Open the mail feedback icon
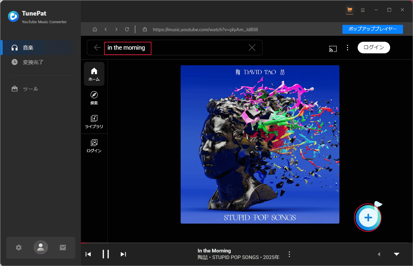Screen dimensions: 413x266 pyautogui.click(x=63, y=247)
